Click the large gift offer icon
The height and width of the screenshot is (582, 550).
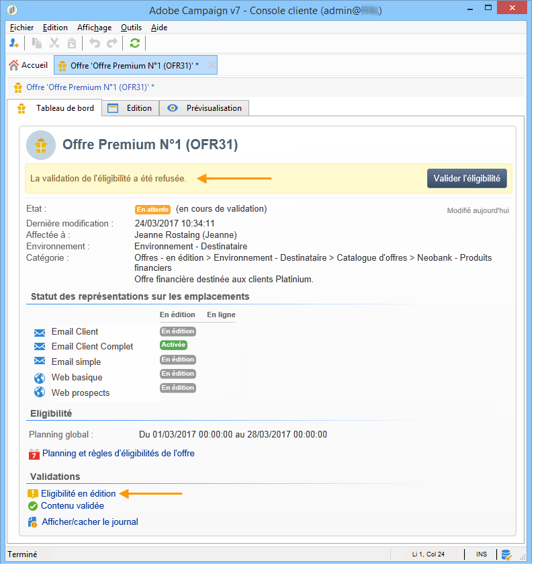41,145
